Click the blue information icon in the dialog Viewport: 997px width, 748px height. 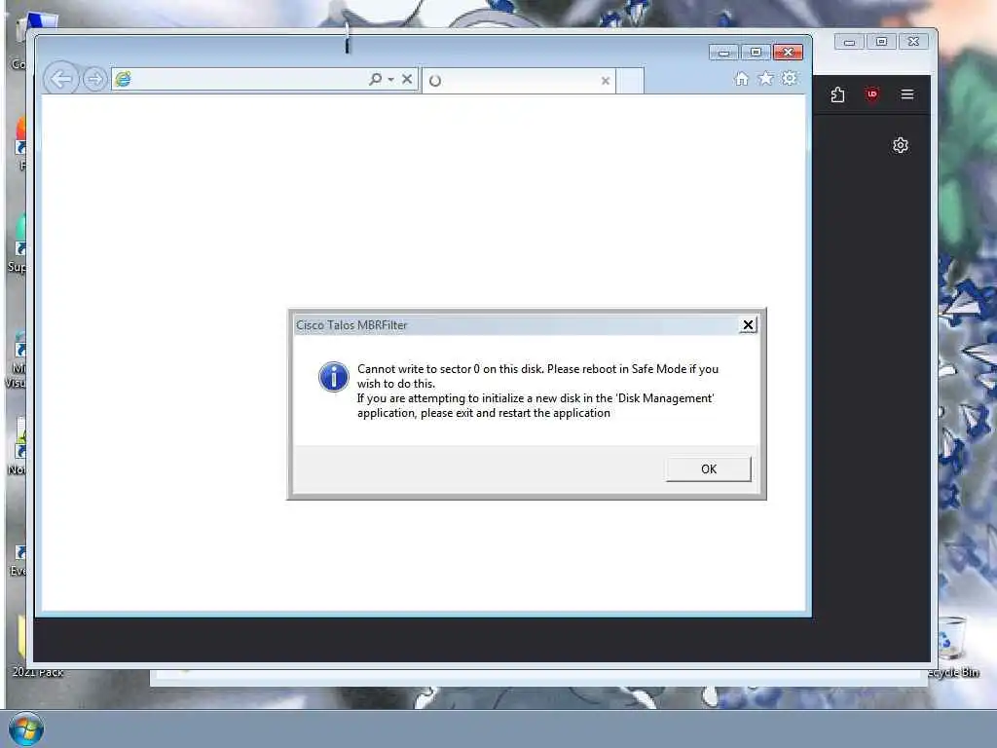(x=334, y=377)
